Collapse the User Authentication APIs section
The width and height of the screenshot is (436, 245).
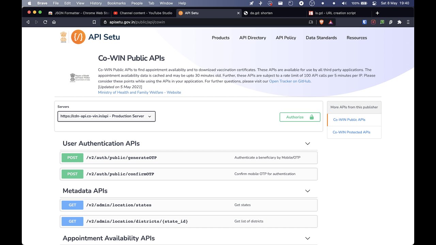[x=308, y=144]
